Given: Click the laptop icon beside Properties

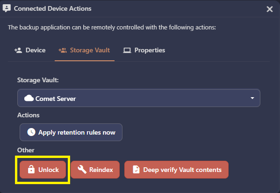Looking at the screenshot, I should [127, 50].
